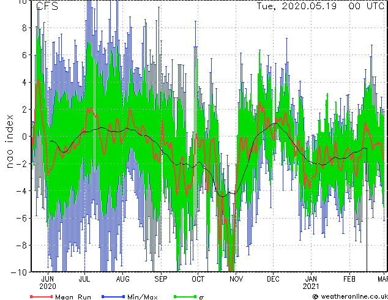388x300 pixels.
Task: Click the y-axis value 8
Action: point(24,28)
